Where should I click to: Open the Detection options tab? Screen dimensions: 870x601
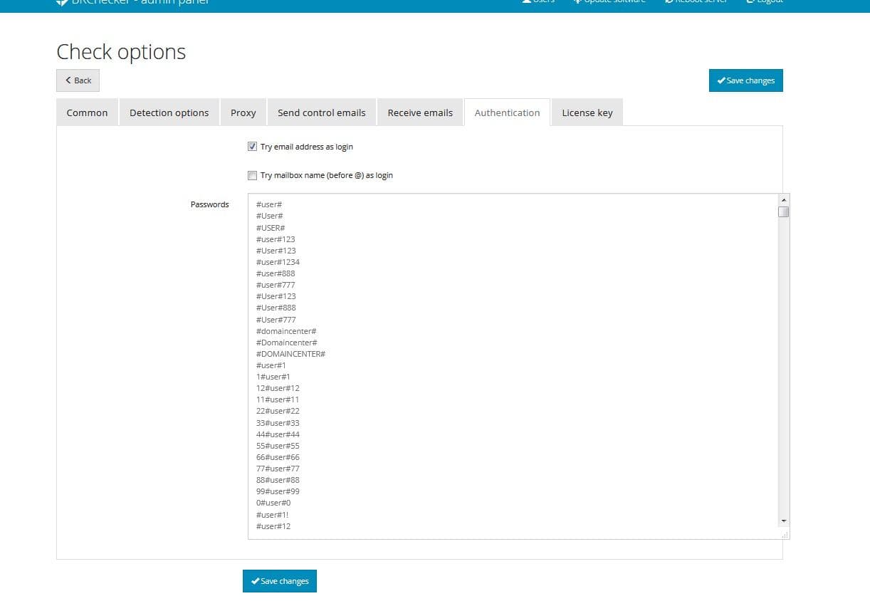coord(169,113)
